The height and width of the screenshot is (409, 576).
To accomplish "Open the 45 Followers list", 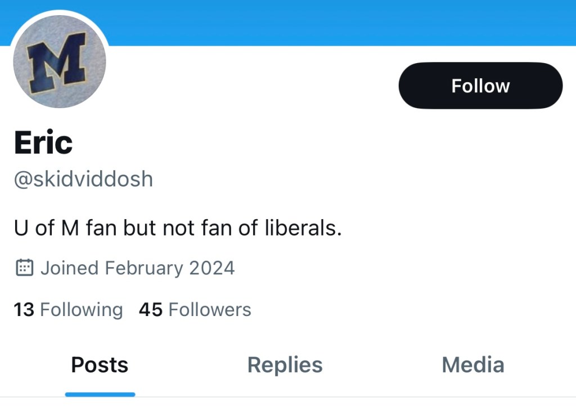I will tap(195, 309).
